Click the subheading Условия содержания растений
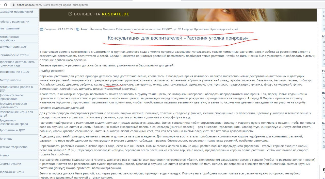 [x=61, y=108]
